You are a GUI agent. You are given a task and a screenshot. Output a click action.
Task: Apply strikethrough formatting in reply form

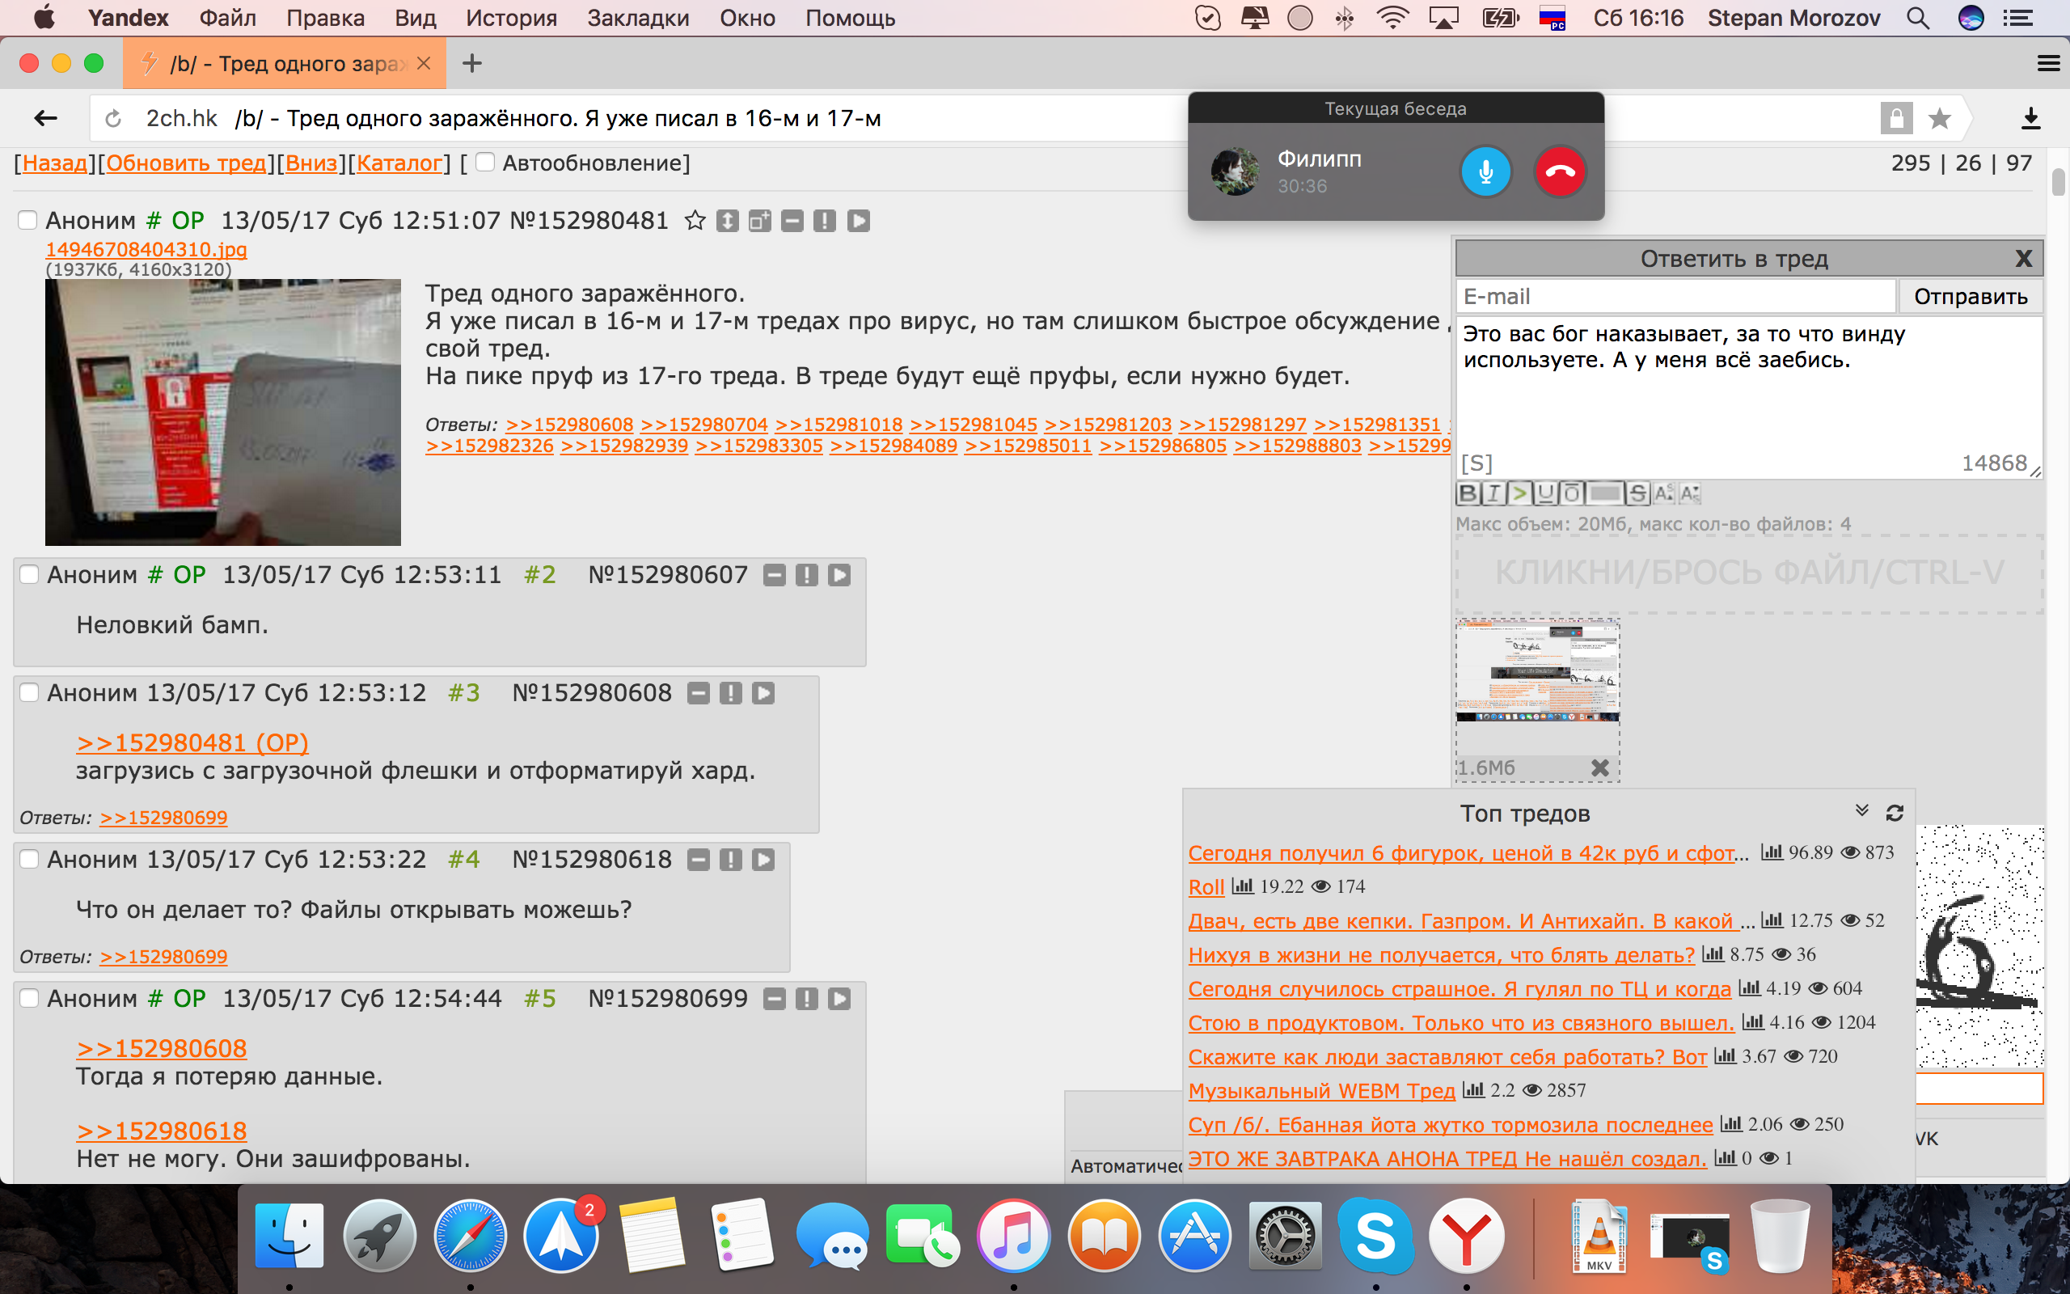pyautogui.click(x=1637, y=494)
